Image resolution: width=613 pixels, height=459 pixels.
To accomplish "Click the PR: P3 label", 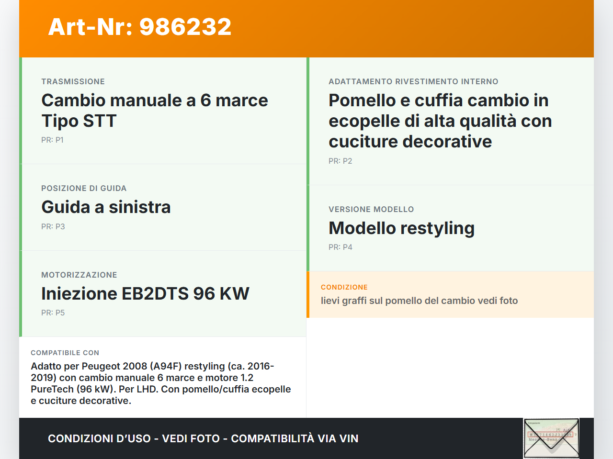I will click(53, 226).
